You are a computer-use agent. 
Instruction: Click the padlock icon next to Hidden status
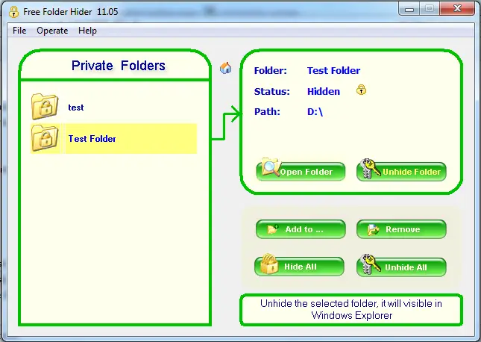coord(361,90)
